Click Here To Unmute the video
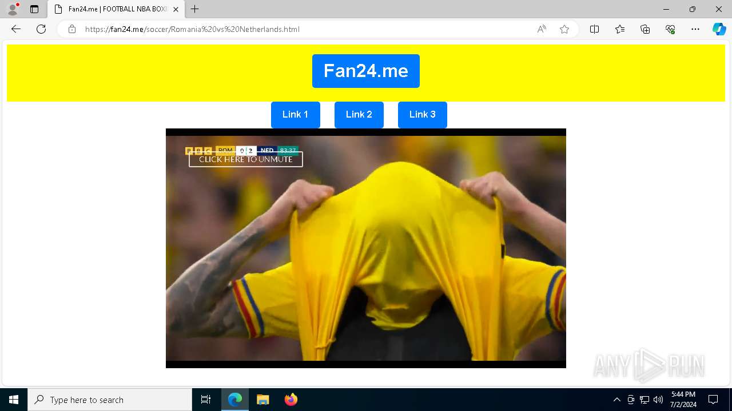The image size is (732, 411). (x=246, y=159)
